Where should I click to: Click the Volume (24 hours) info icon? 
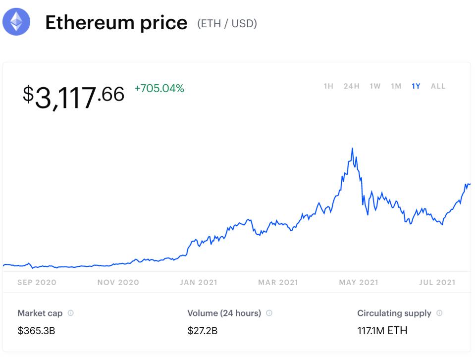click(x=269, y=313)
